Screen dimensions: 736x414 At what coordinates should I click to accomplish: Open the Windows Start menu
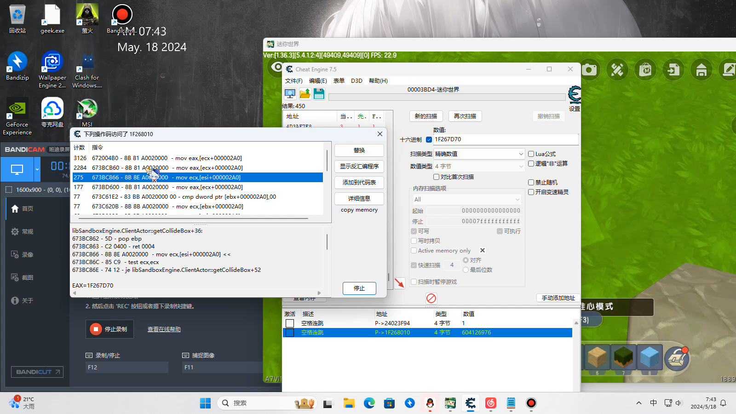[x=205, y=403]
